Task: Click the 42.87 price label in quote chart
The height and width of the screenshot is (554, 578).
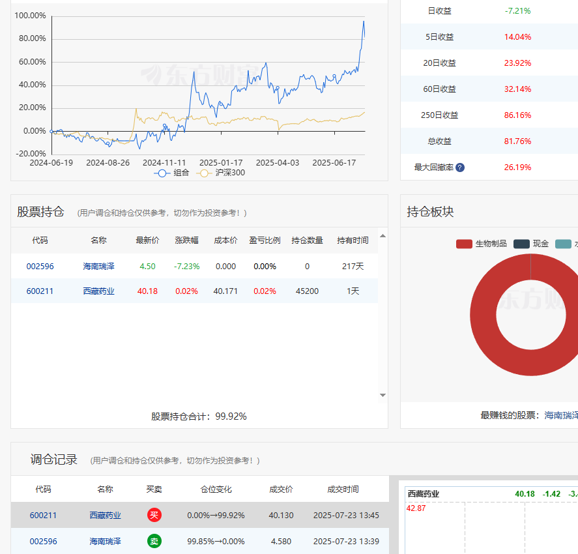Action: 416,508
